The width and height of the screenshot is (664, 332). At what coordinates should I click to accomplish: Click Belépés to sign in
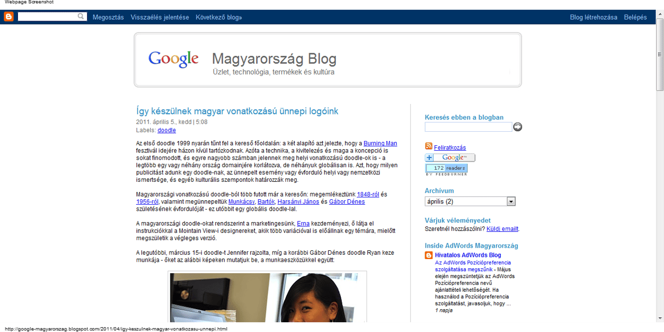635,17
